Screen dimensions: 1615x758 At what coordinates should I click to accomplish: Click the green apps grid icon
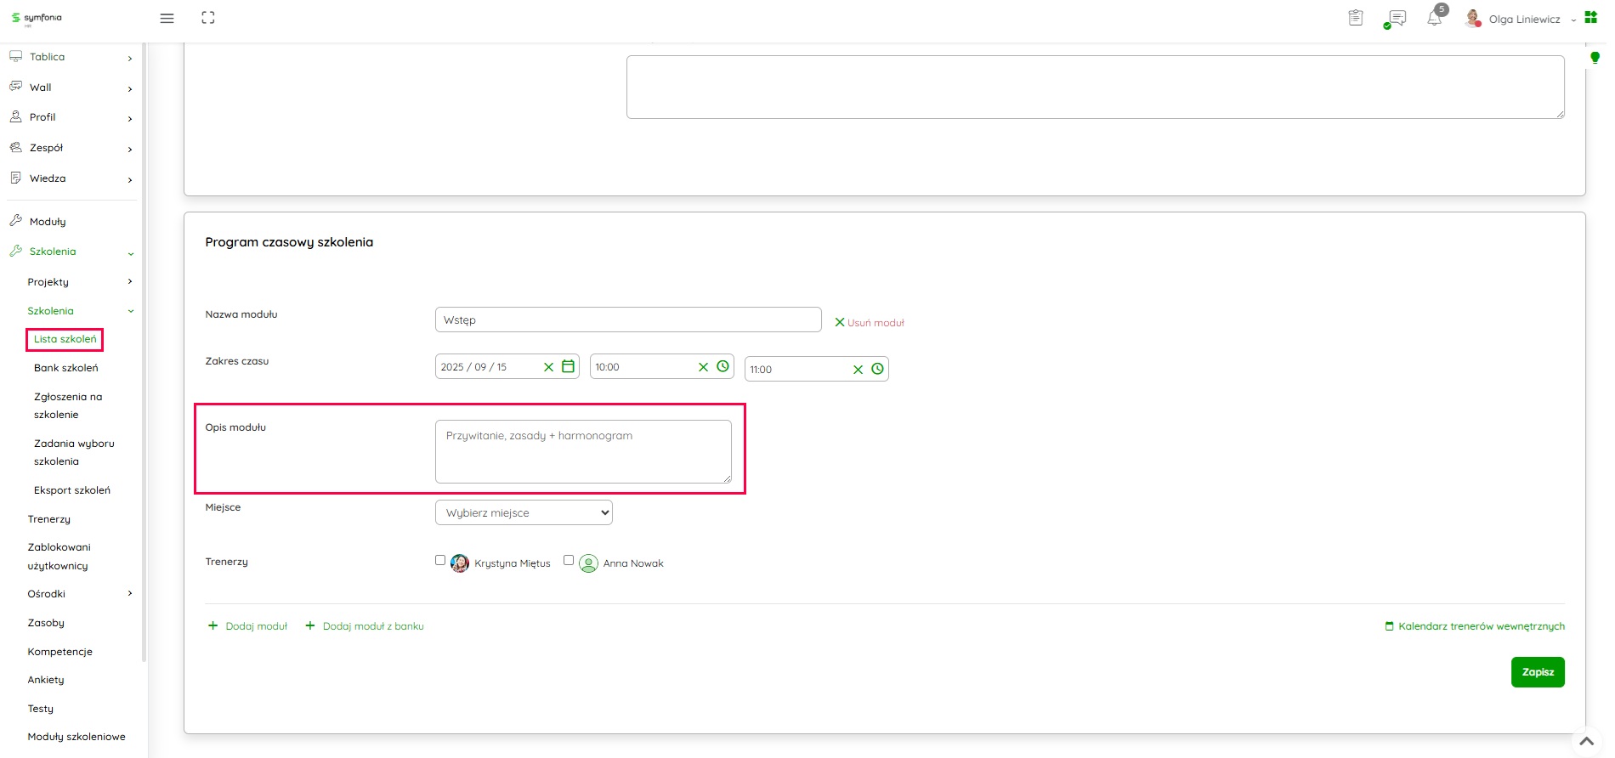tap(1591, 17)
